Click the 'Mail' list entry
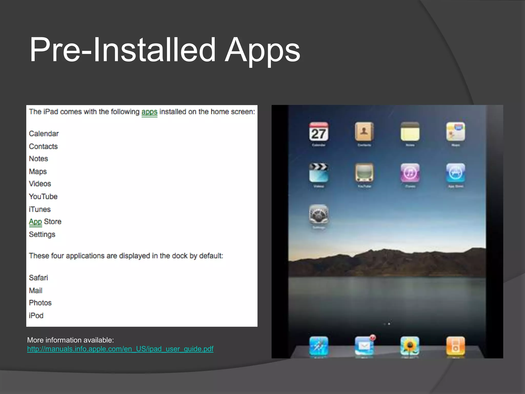This screenshot has width=525, height=394. coord(36,291)
